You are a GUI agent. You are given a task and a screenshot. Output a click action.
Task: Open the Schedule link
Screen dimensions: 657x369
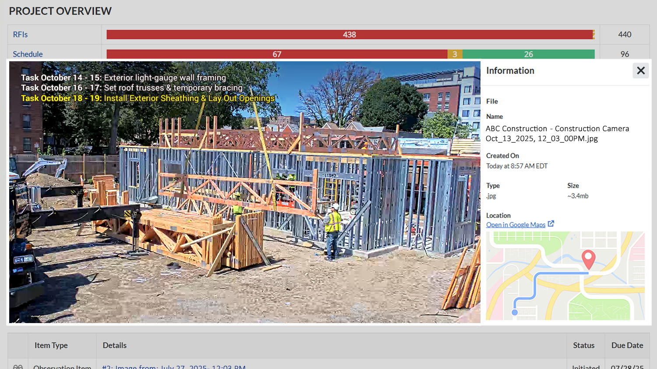(x=28, y=54)
